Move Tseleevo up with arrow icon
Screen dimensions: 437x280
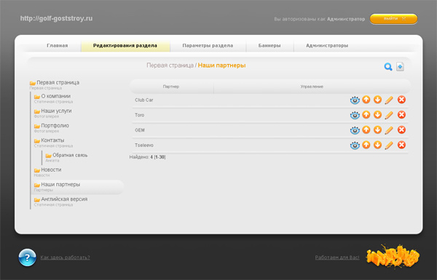point(366,145)
